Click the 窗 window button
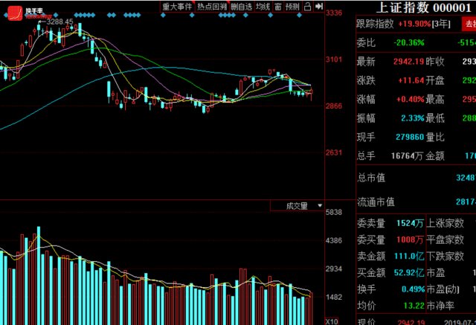Image resolution: width=476 pixels, height=325 pixels. click(277, 7)
